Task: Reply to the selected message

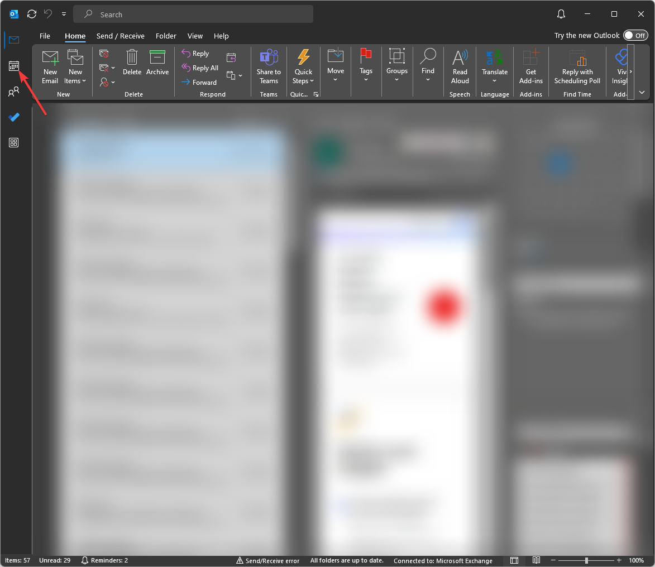Action: click(195, 54)
